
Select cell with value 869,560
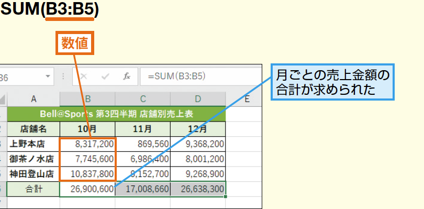[x=143, y=144]
